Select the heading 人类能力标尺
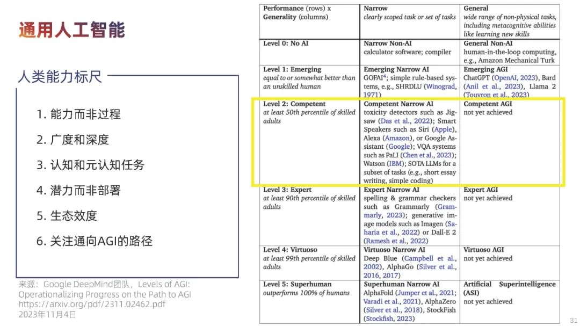 (x=60, y=77)
